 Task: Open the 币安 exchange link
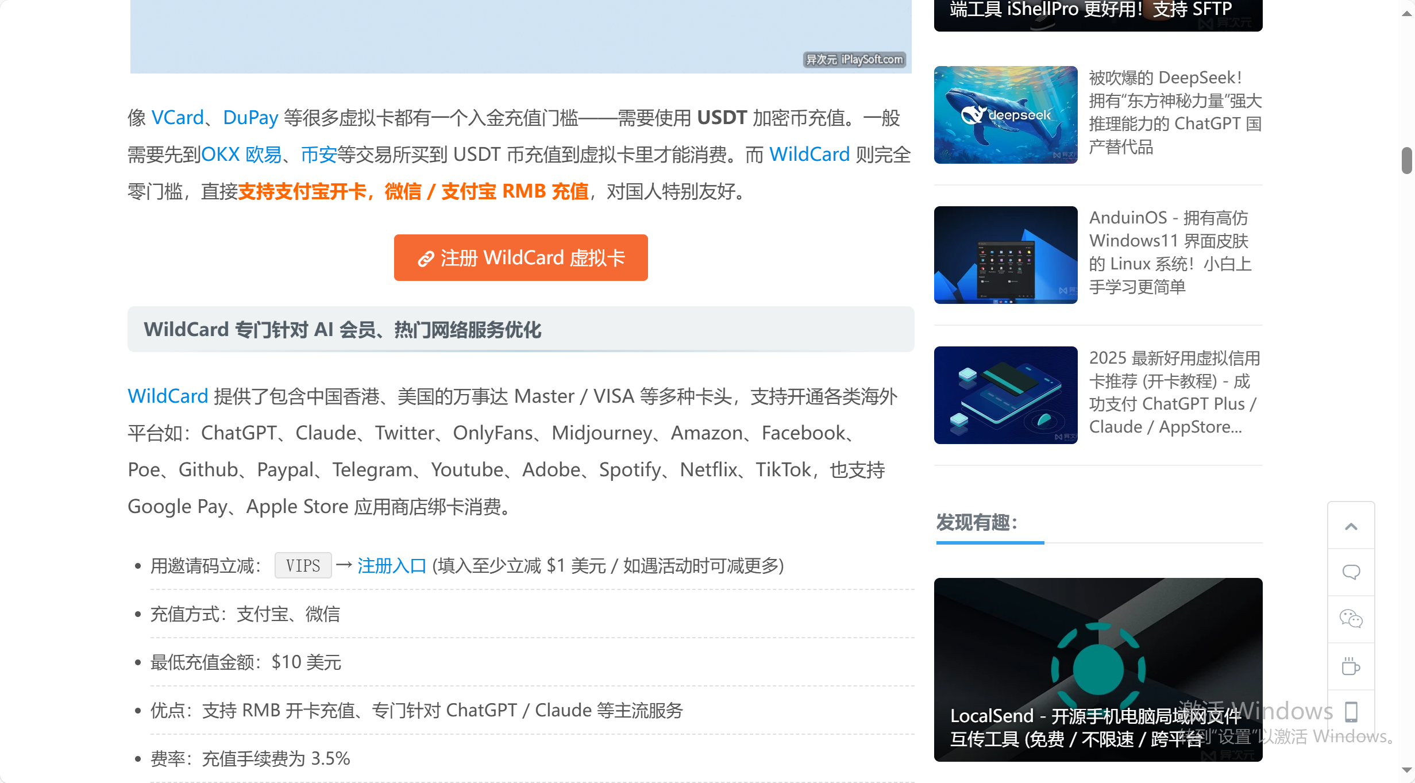318,155
